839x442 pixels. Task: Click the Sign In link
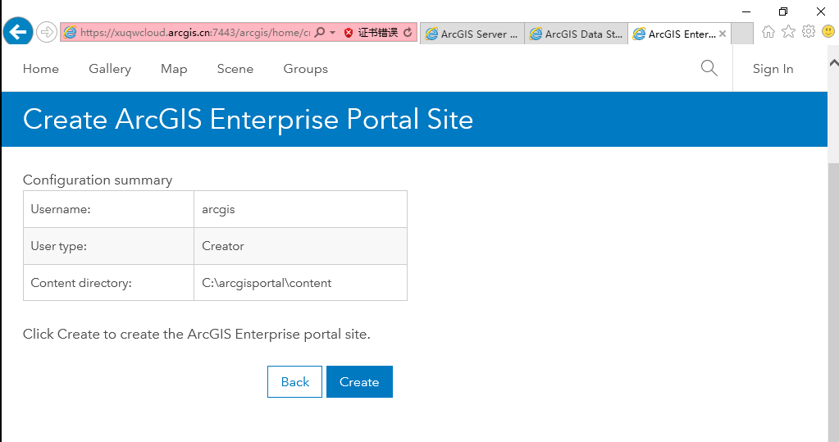(773, 69)
